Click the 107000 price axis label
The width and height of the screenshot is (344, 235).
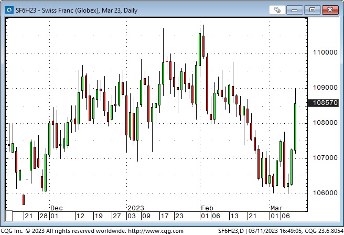[325, 158]
